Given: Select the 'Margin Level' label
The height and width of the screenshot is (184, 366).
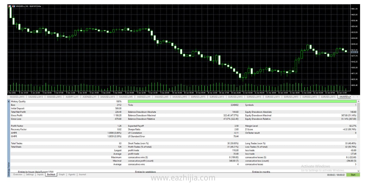Looking at the screenshot, I should (252, 126).
